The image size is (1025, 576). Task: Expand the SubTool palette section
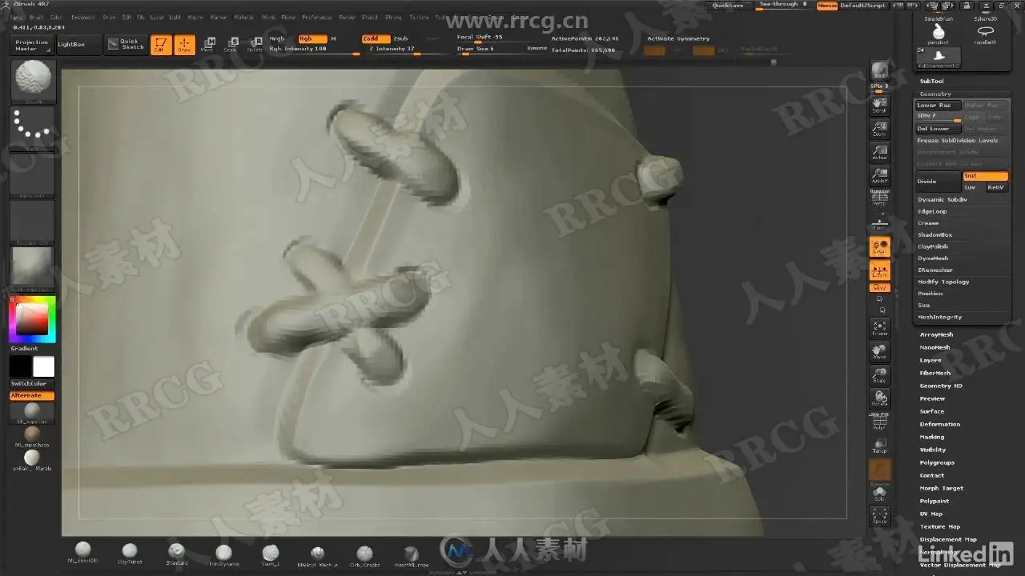(931, 82)
